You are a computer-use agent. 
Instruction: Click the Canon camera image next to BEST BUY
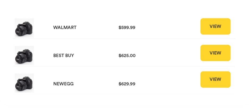point(24,55)
